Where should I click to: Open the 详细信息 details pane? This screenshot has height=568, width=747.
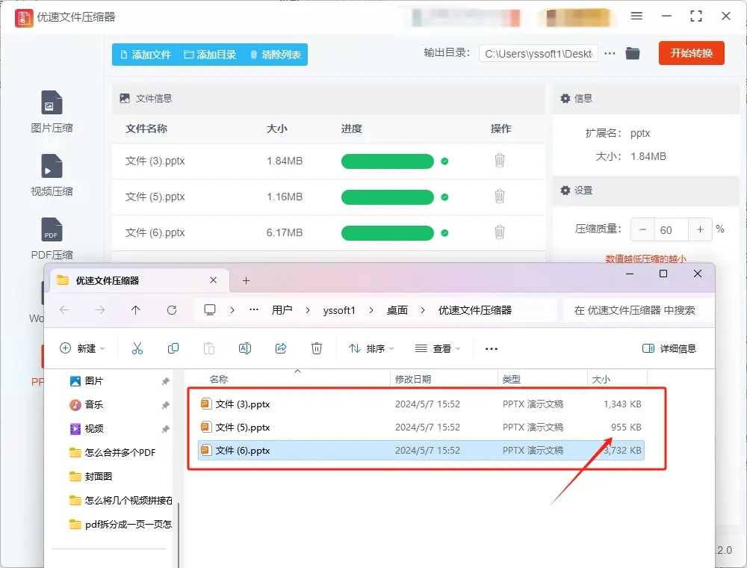point(672,348)
